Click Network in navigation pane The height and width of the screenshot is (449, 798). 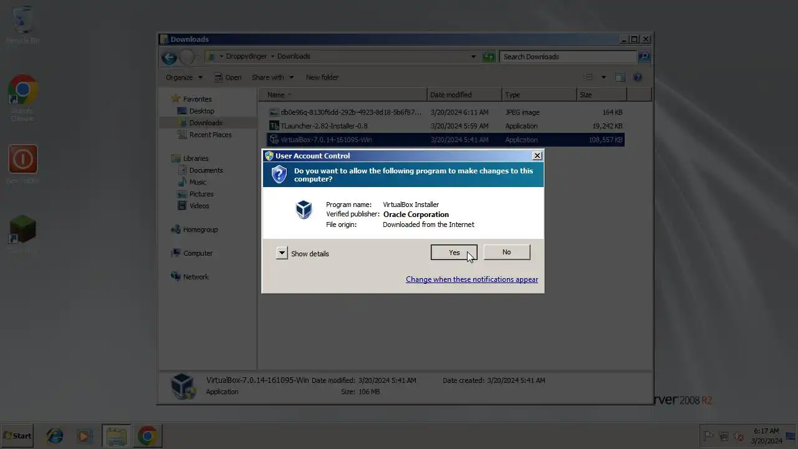pos(196,277)
